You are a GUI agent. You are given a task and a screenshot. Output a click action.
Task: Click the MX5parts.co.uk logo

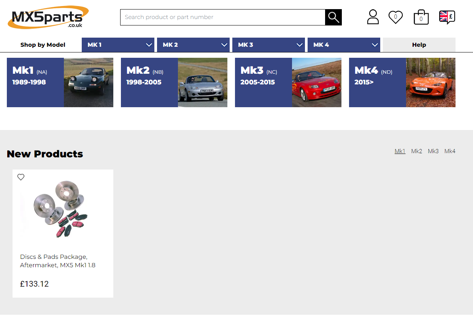click(x=48, y=17)
